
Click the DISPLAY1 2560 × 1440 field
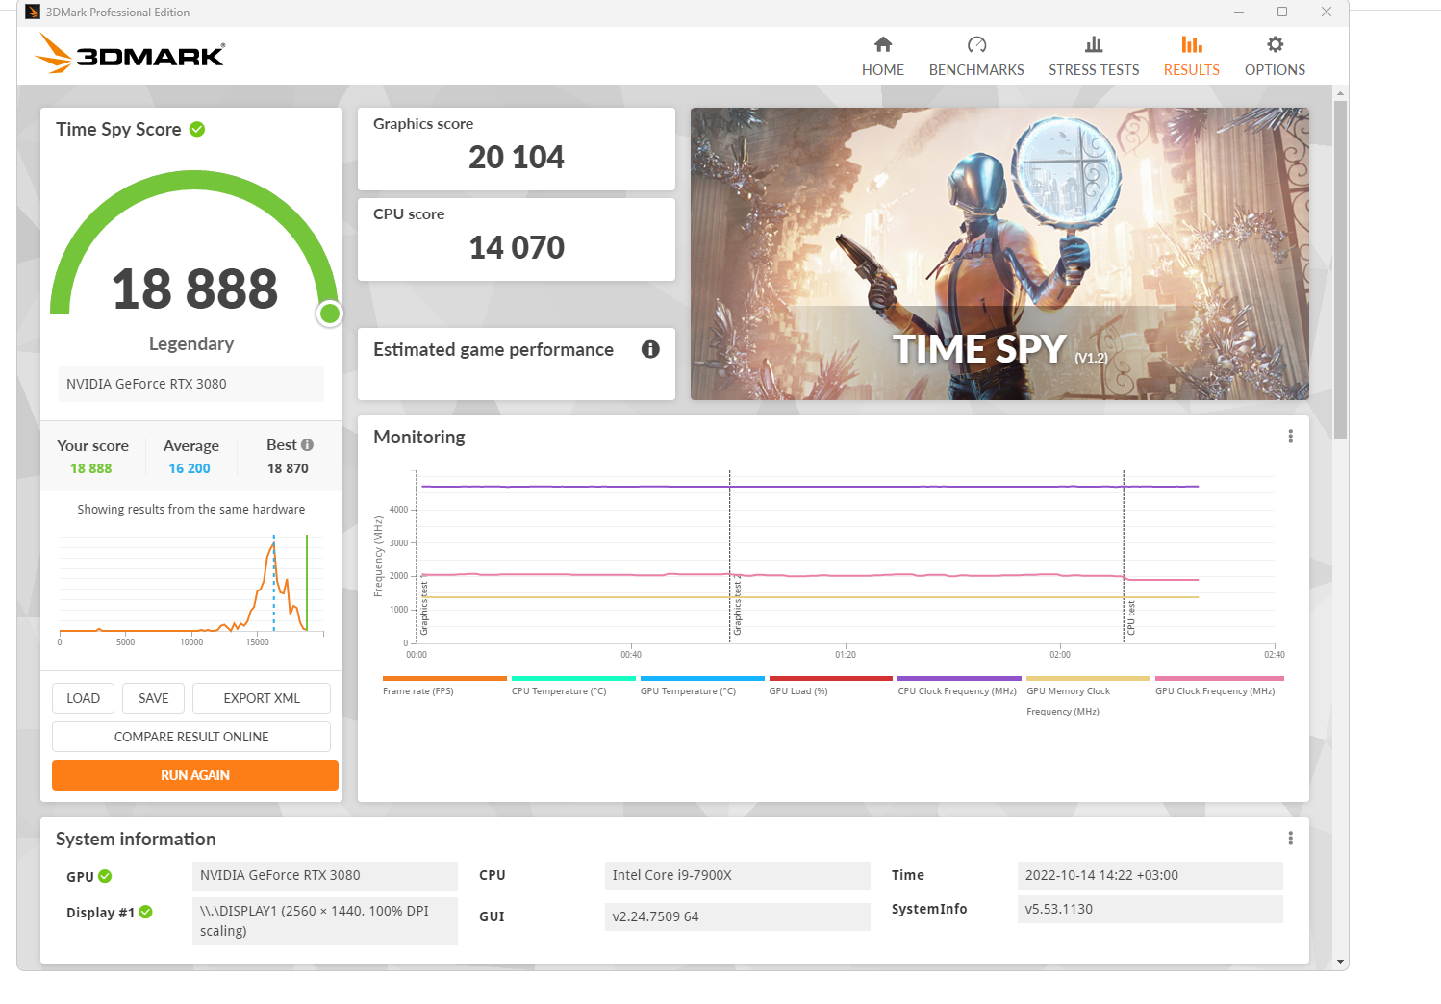[x=325, y=920]
